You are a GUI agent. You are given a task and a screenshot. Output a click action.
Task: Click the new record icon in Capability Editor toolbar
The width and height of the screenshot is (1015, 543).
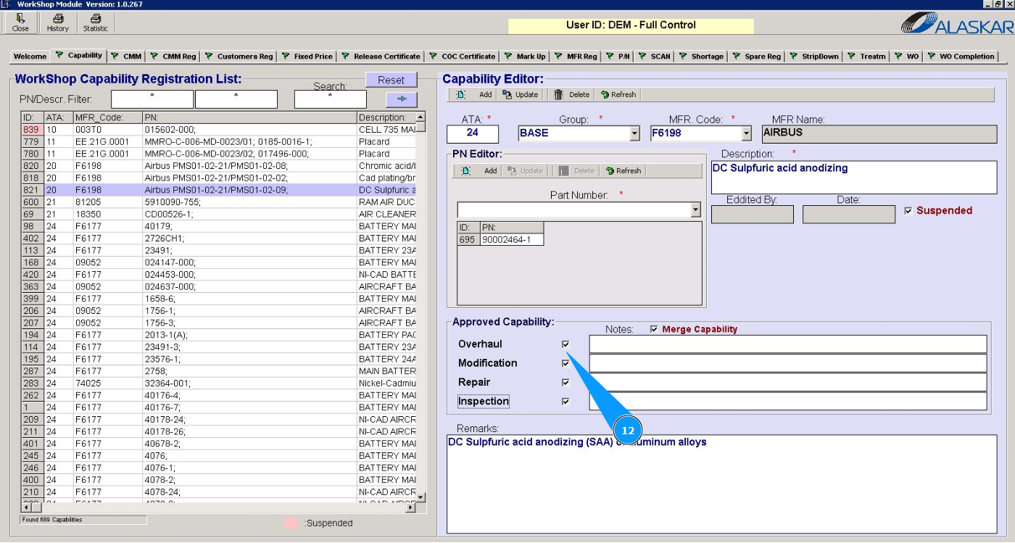[x=461, y=95]
